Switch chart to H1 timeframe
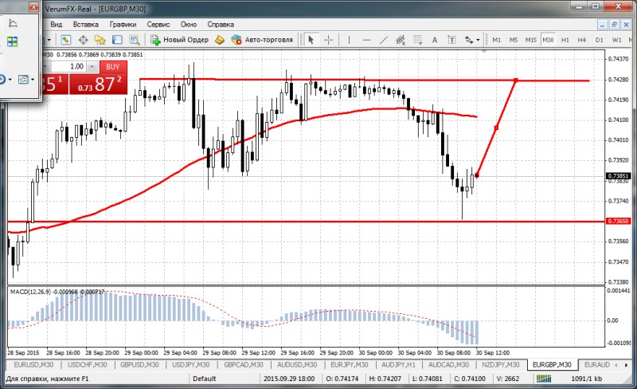The image size is (637, 389). point(565,40)
